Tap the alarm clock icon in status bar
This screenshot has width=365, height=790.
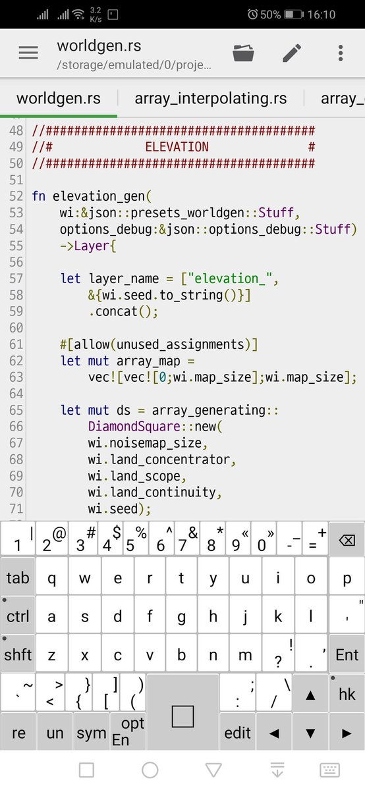click(x=252, y=14)
